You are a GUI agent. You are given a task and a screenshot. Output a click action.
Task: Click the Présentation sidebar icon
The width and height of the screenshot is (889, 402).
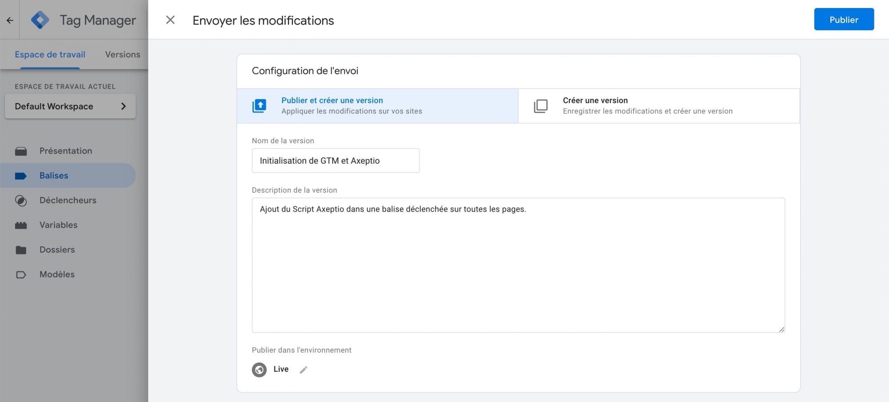tap(21, 151)
